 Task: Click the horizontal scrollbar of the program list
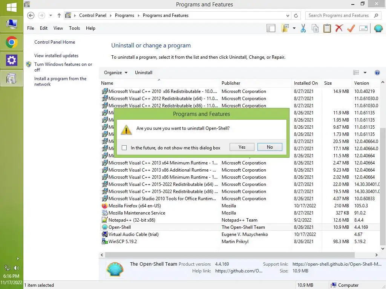pyautogui.click(x=230, y=255)
